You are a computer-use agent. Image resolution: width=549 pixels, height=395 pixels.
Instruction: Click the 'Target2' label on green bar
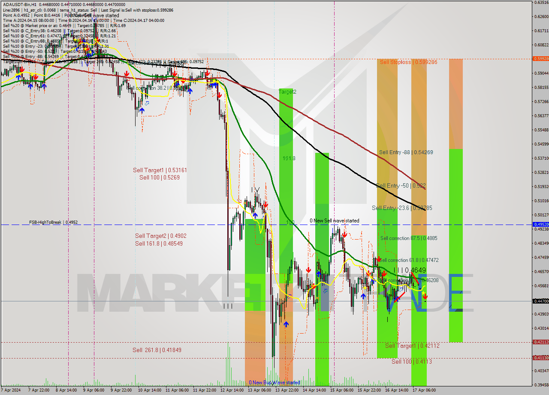(287, 91)
